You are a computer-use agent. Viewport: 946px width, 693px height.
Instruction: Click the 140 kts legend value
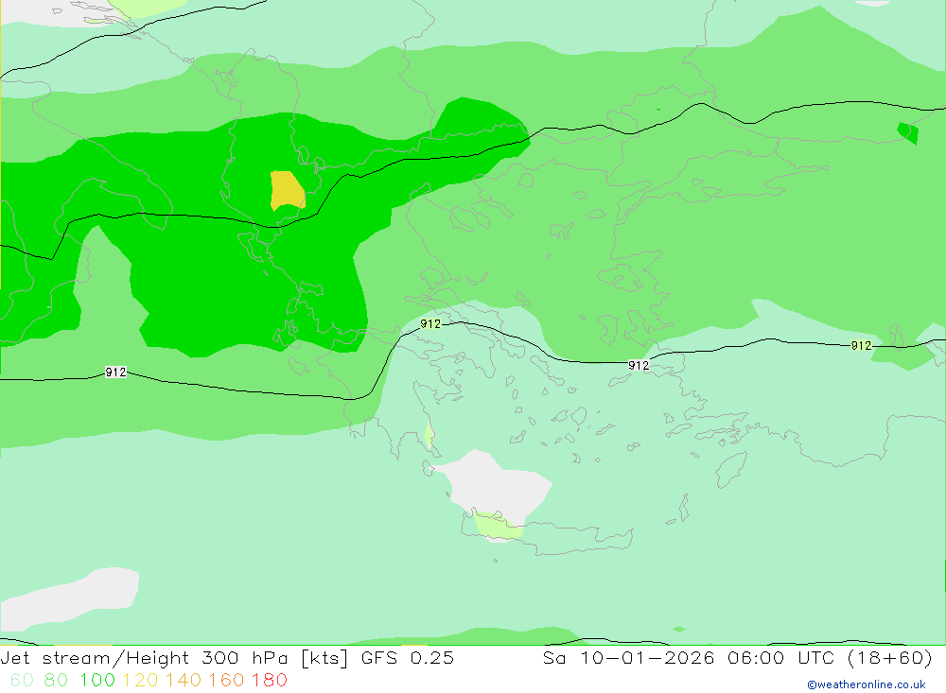[x=184, y=680]
